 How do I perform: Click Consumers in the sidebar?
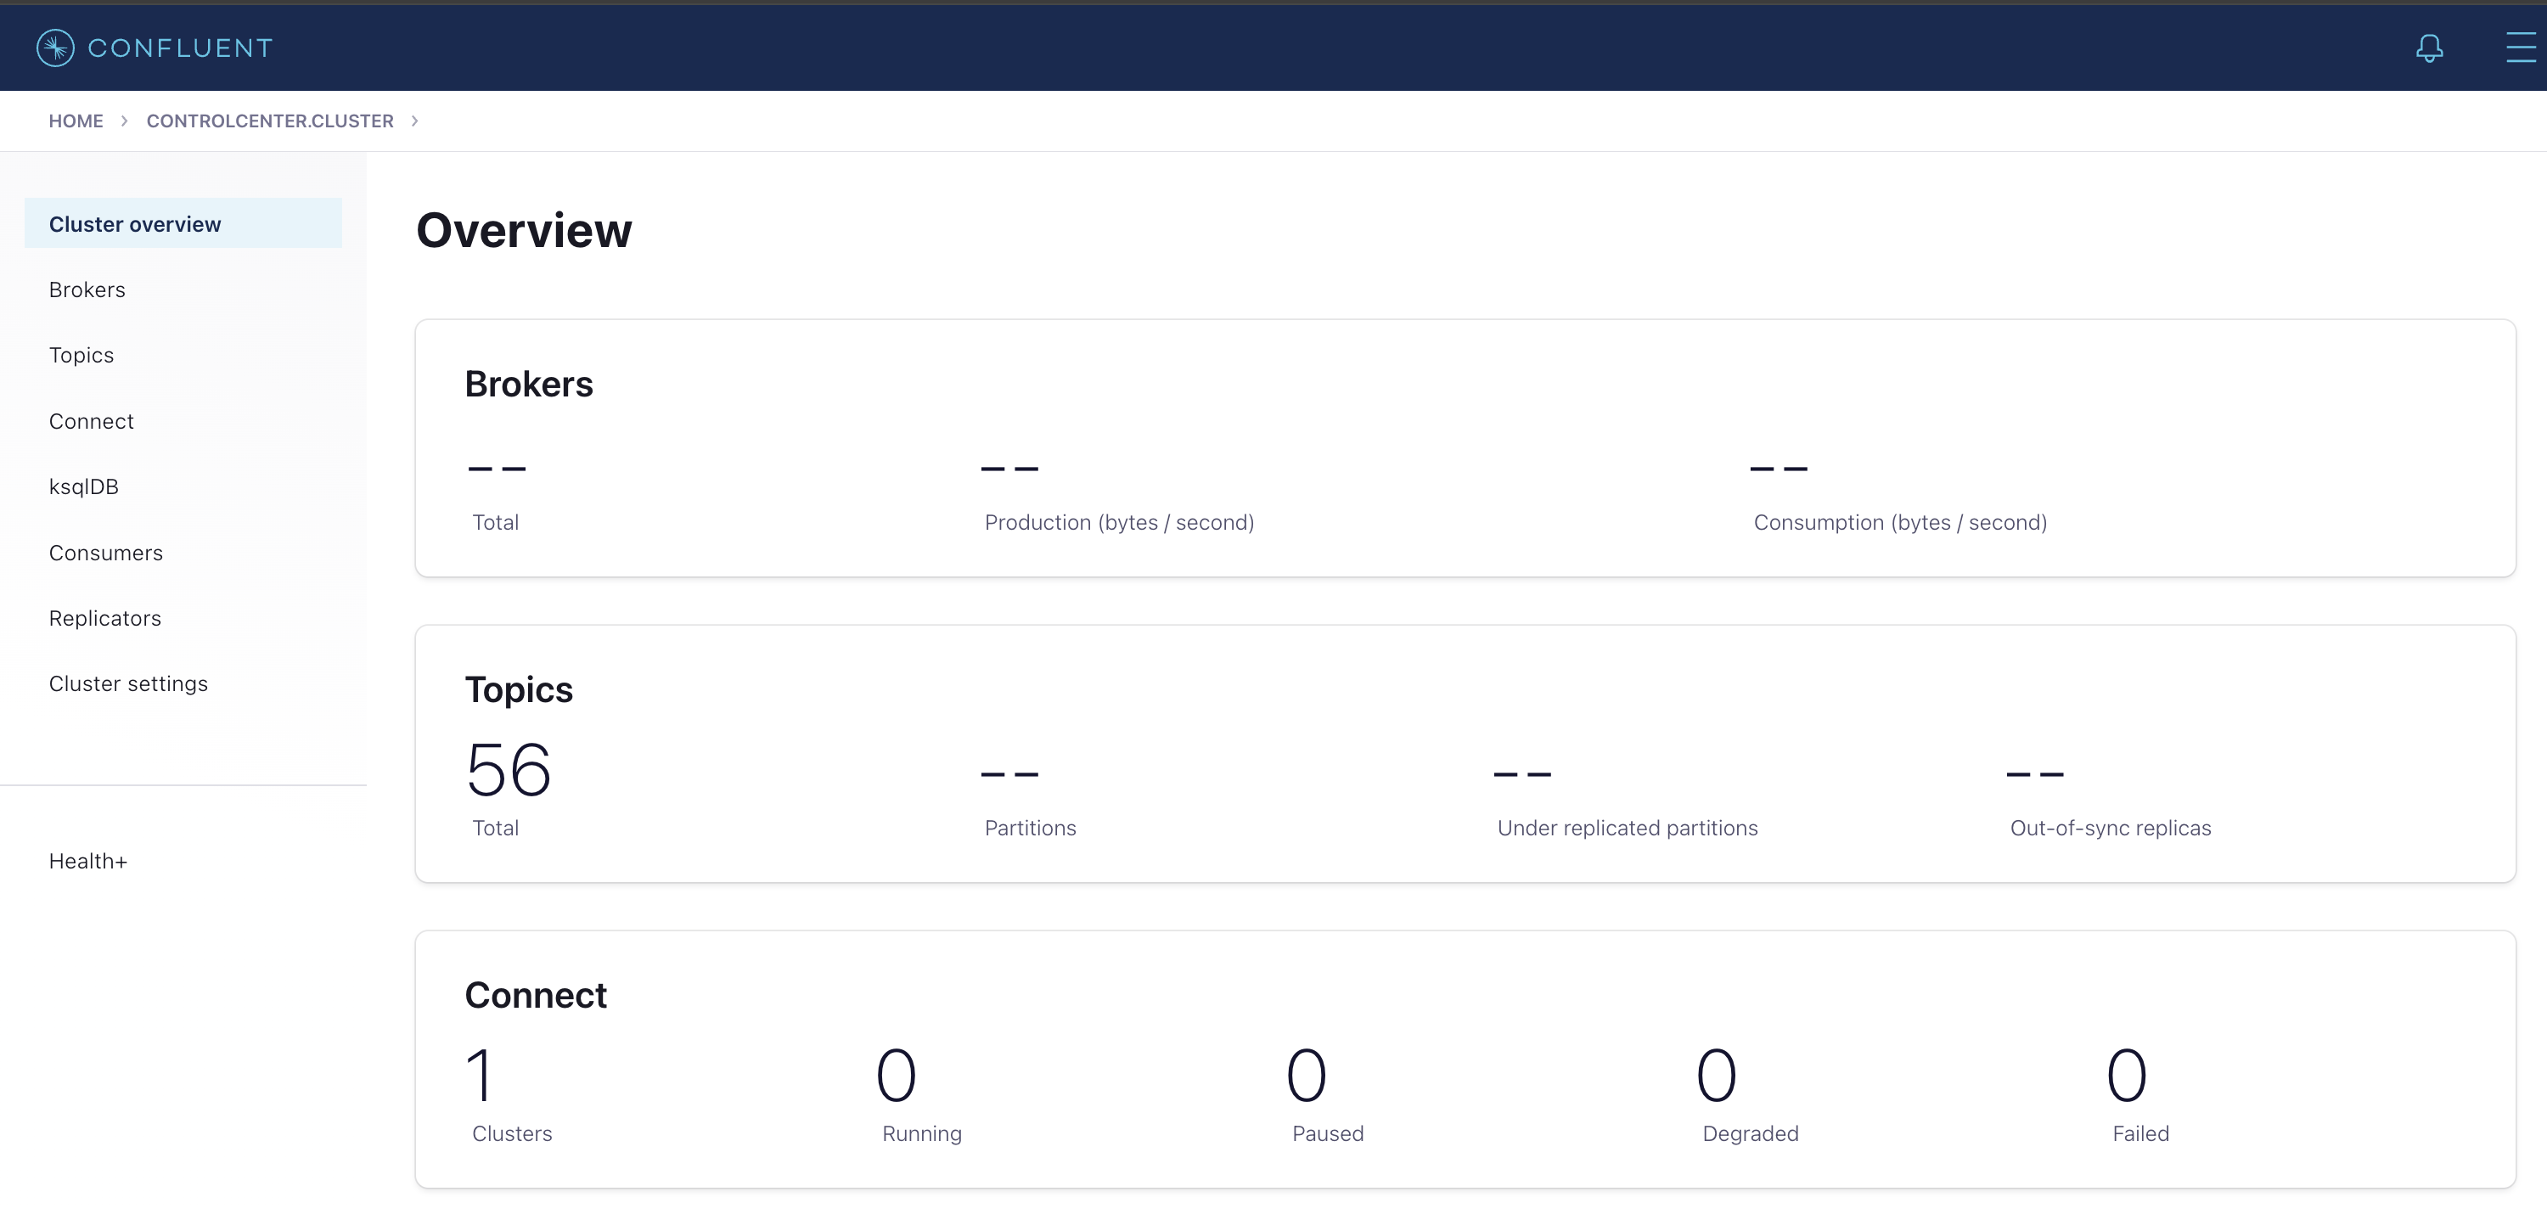[105, 551]
